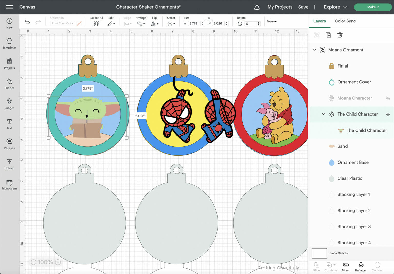Screen dimensions: 394x274
Task: Toggle the size aspect ratio lock
Action: 209,19
